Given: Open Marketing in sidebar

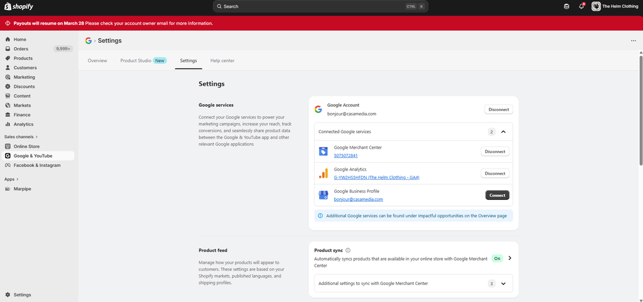Looking at the screenshot, I should pyautogui.click(x=24, y=77).
